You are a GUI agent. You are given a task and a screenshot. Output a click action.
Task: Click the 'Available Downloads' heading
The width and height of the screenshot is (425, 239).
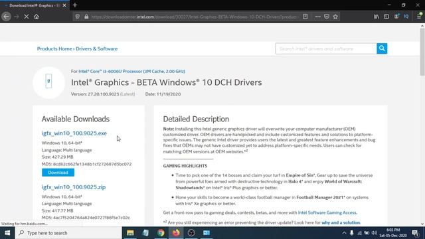[76, 119]
